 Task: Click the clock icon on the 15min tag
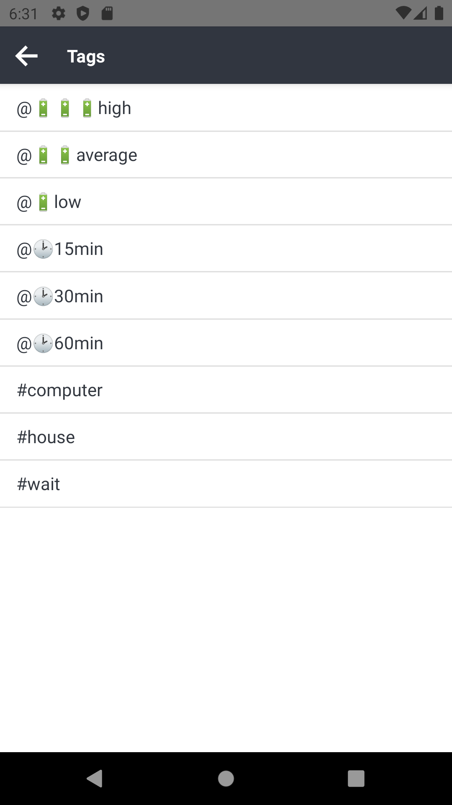[x=43, y=248]
